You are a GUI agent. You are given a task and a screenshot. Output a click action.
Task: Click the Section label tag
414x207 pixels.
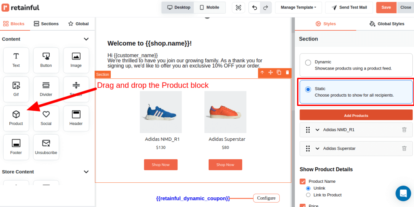[x=103, y=74]
